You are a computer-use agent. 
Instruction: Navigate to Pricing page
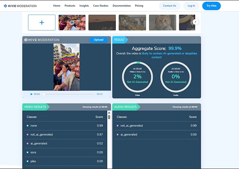tap(139, 6)
